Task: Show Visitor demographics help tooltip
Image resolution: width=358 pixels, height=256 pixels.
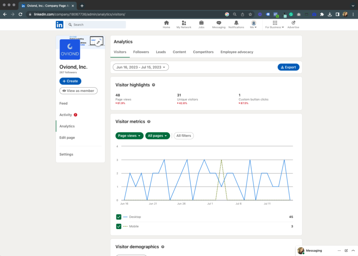Action: click(x=163, y=247)
